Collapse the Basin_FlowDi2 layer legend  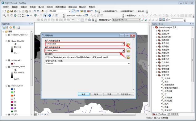(x=6, y=41)
